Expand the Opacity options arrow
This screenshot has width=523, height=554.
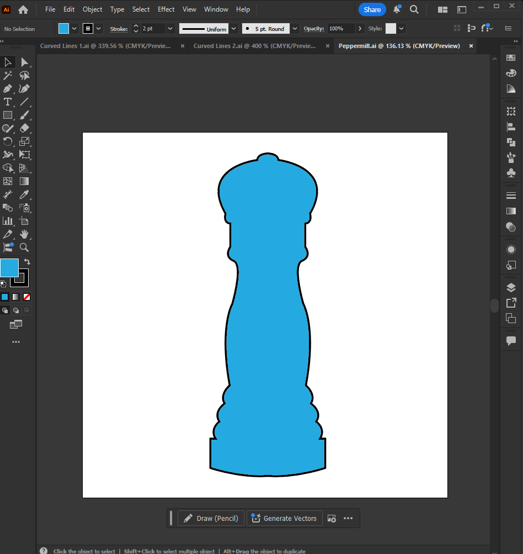360,29
